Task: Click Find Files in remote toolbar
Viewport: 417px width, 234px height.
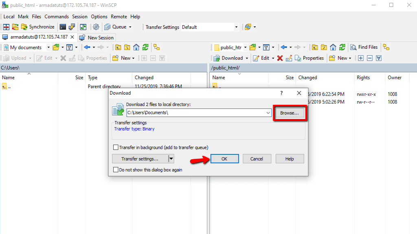Action: click(364, 47)
